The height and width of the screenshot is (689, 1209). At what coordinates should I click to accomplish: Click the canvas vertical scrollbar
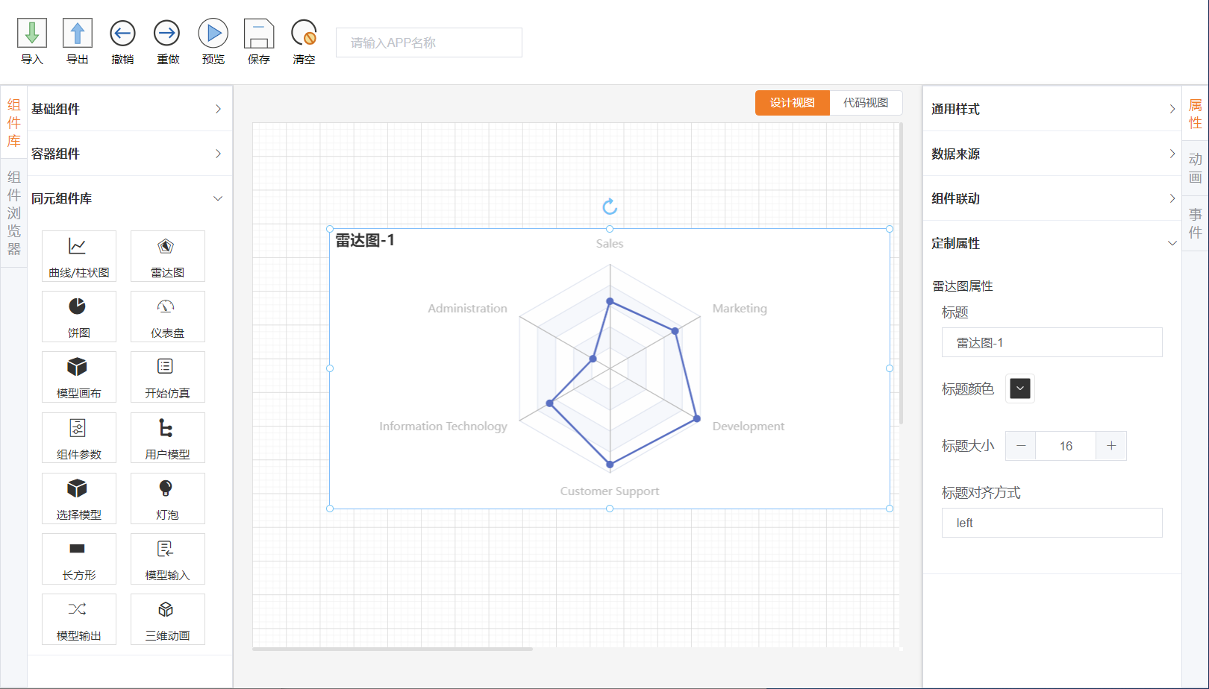901,273
